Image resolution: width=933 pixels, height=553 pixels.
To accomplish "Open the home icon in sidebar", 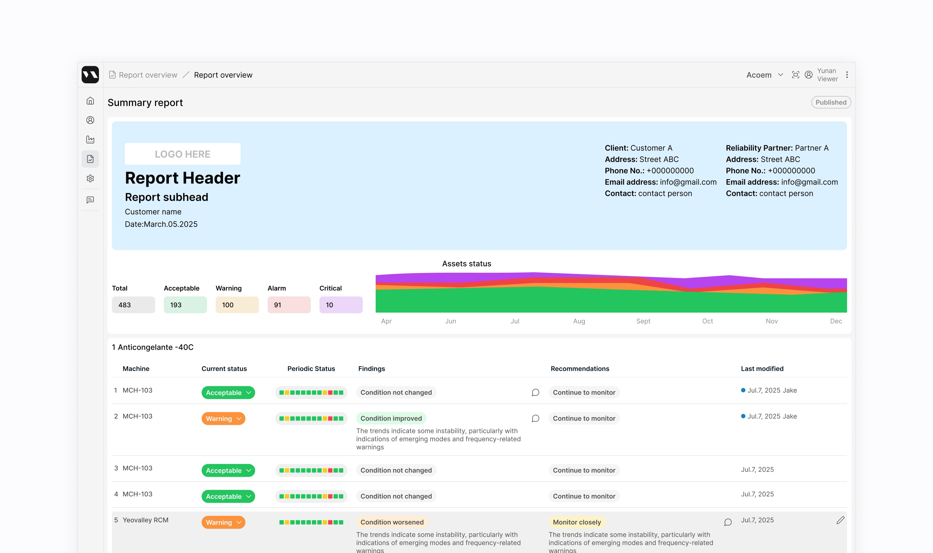I will (x=90, y=101).
